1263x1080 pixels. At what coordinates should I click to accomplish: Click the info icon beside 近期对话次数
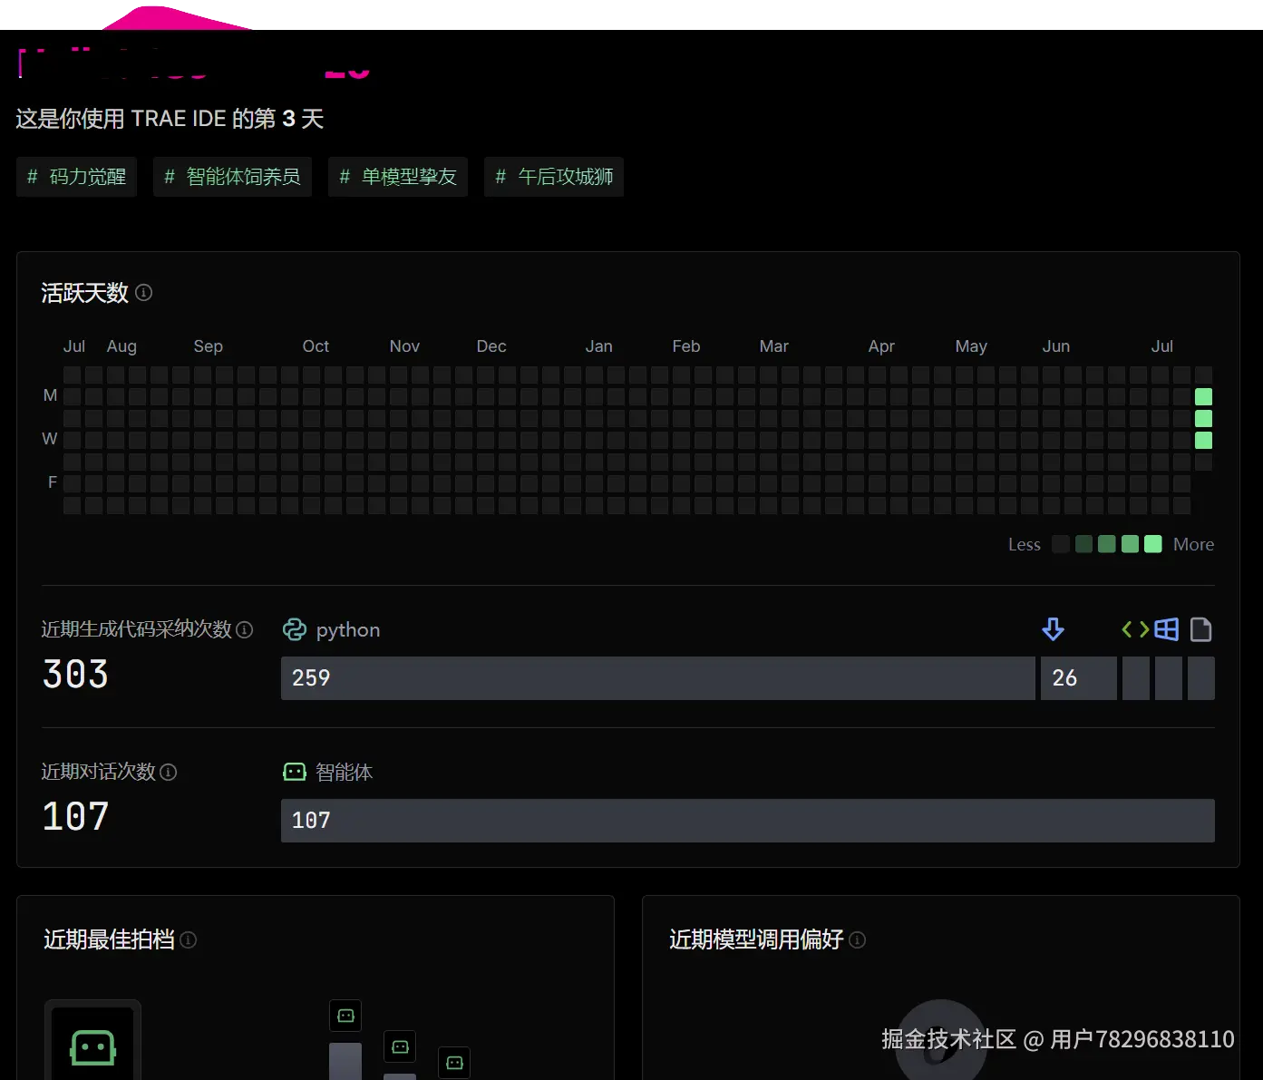169,772
